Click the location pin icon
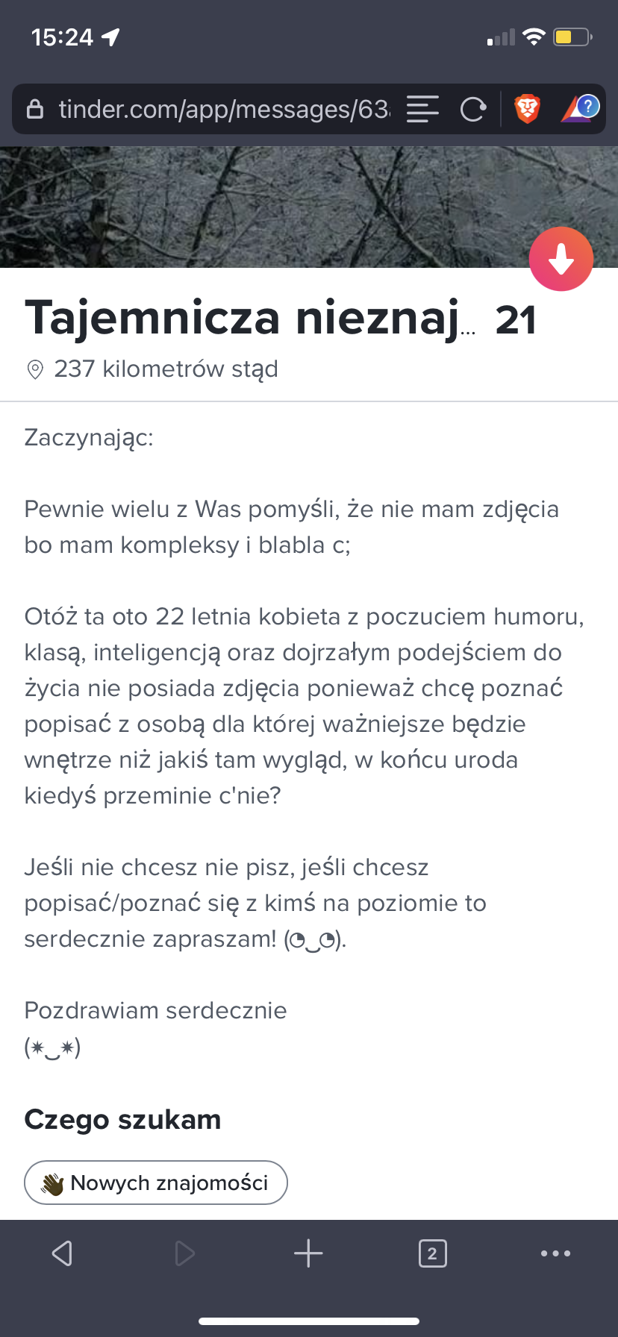The image size is (618, 1337). pos(35,369)
